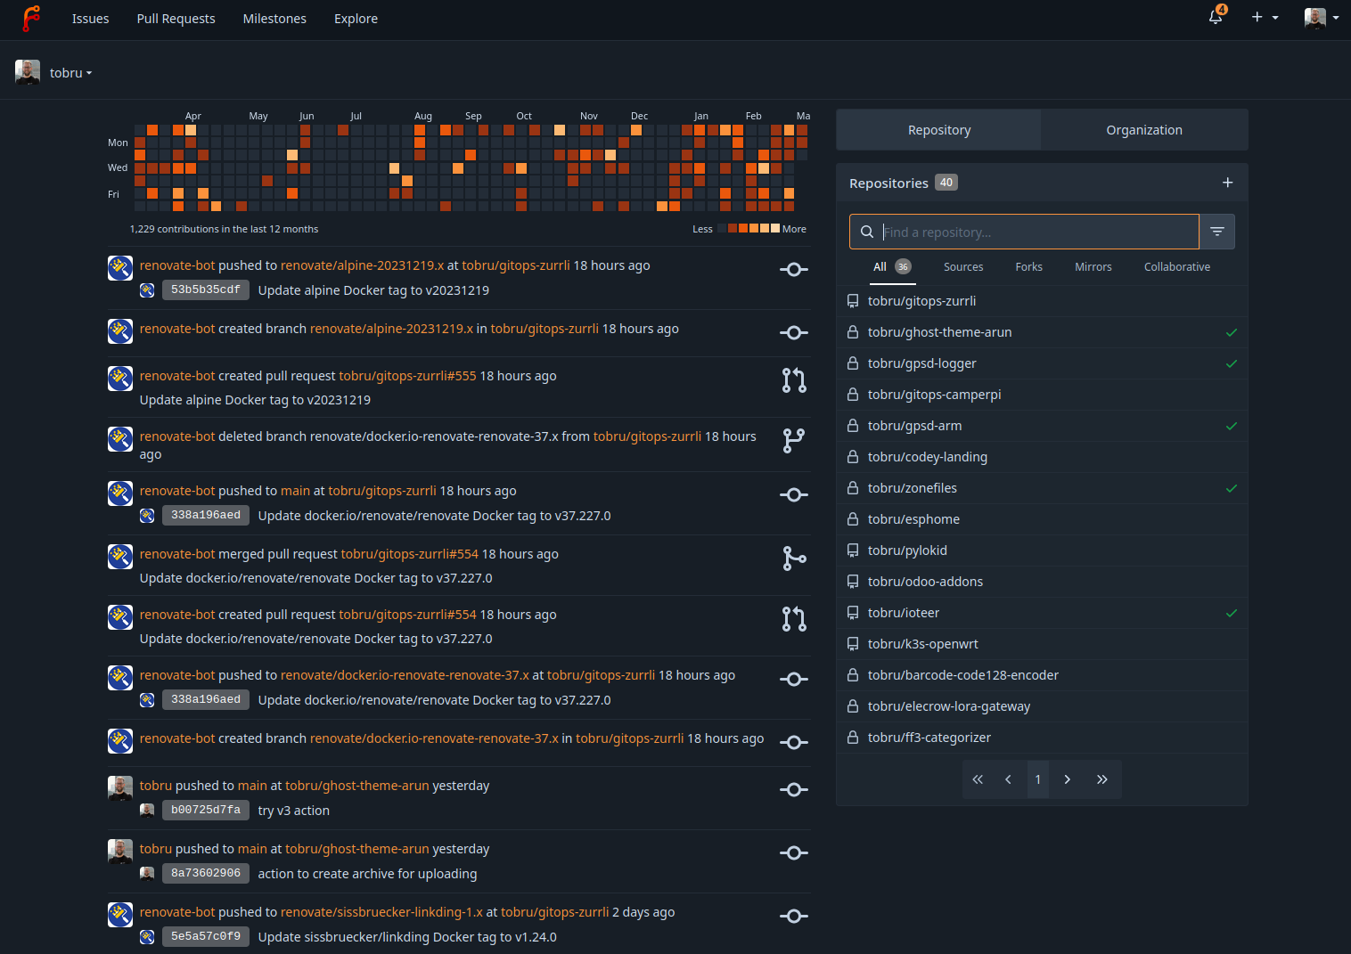Click the merge icon next to merged pull request #554

pyautogui.click(x=793, y=558)
